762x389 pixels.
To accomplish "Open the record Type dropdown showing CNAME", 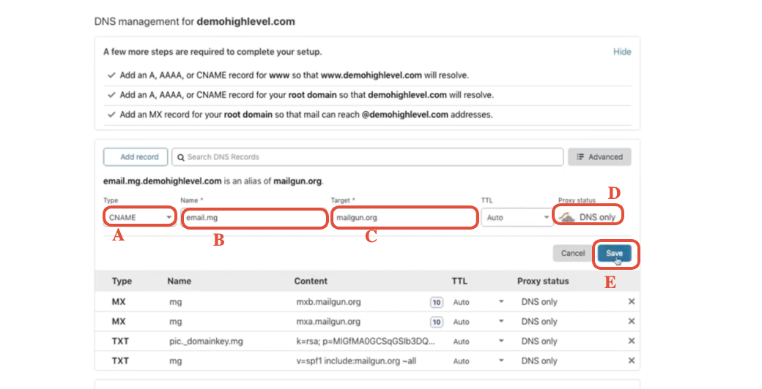I will point(139,217).
